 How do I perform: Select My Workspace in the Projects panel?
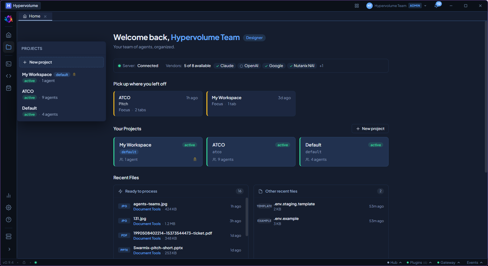point(61,78)
